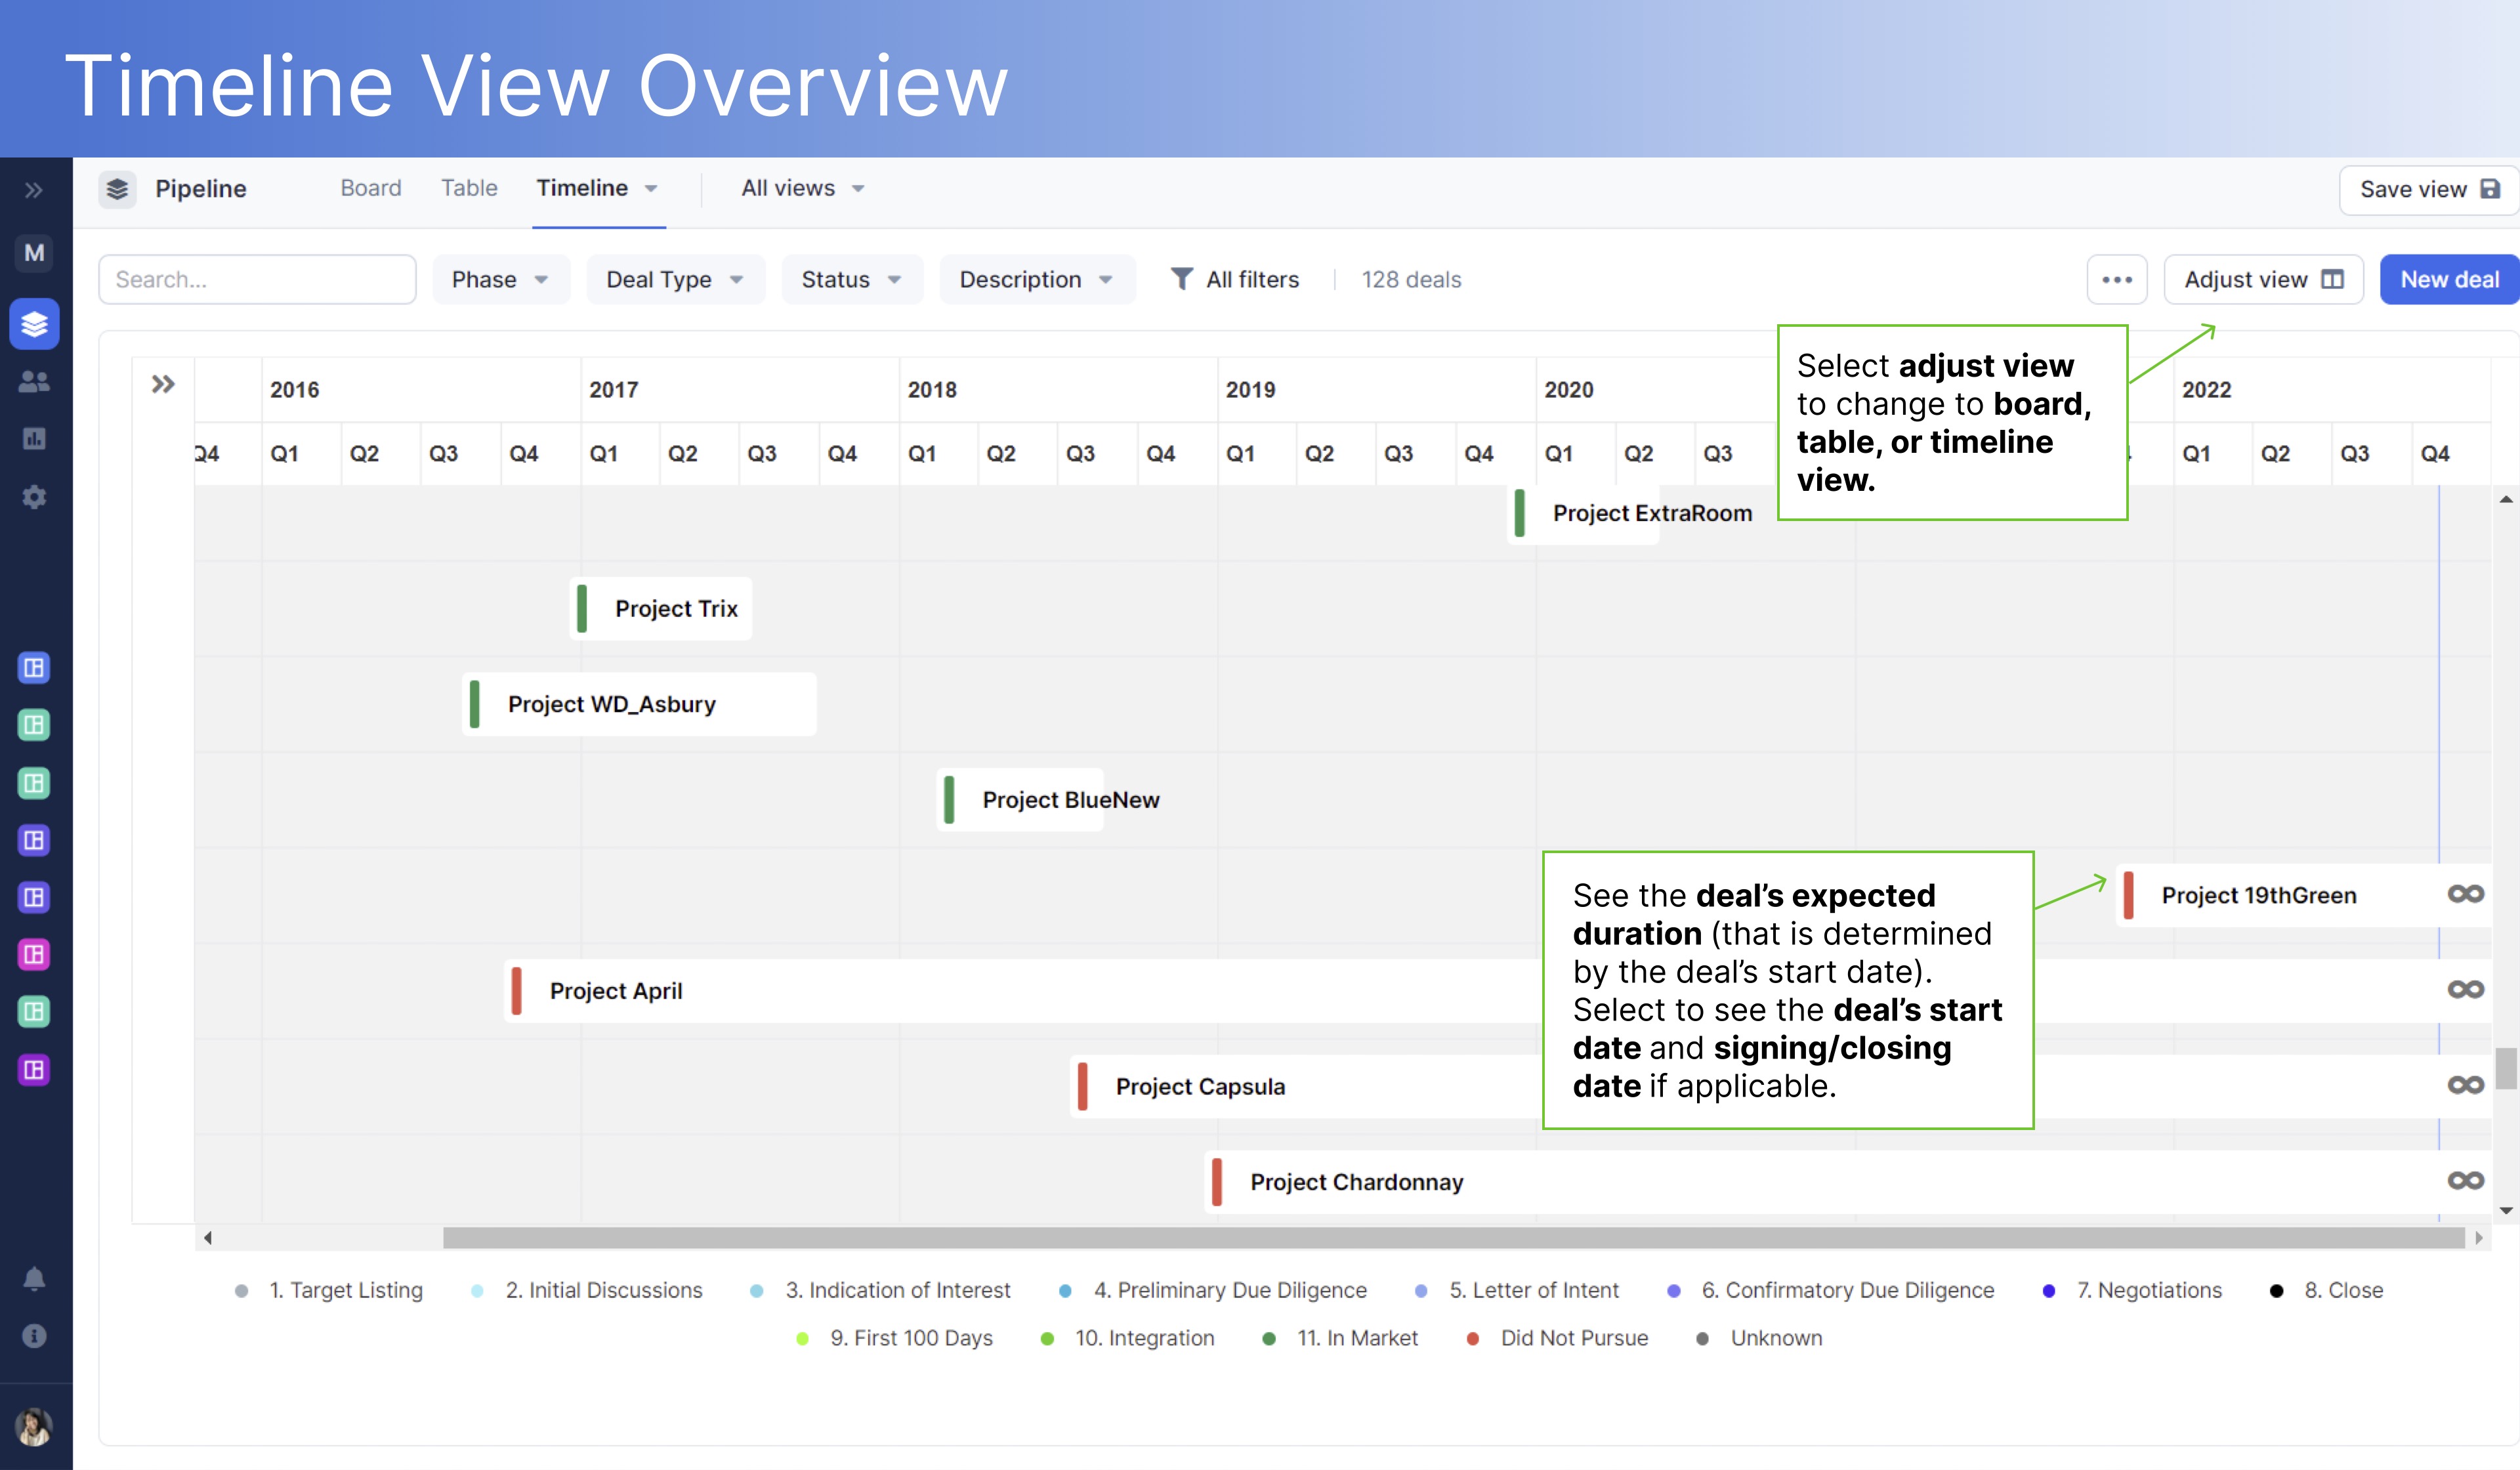The height and width of the screenshot is (1470, 2520).
Task: Open the analytics chart icon in sidebar
Action: click(34, 438)
